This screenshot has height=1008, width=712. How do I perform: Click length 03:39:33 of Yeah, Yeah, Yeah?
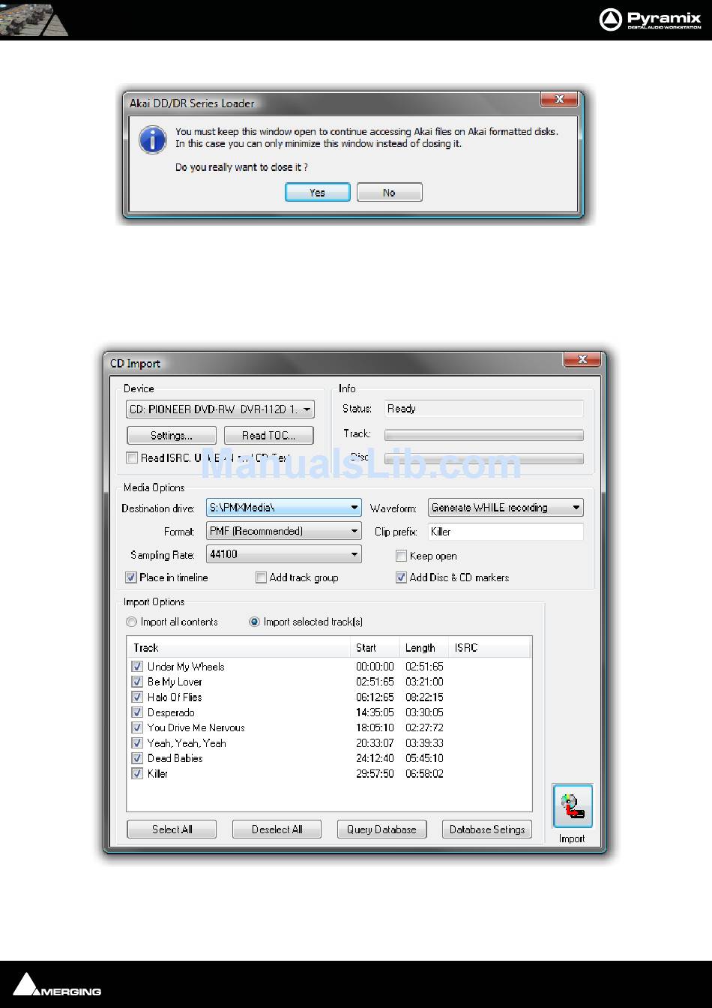click(424, 742)
